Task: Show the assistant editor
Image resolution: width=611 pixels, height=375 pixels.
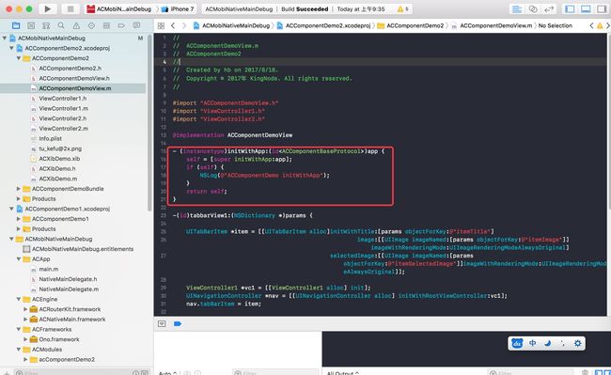Action: (533, 9)
